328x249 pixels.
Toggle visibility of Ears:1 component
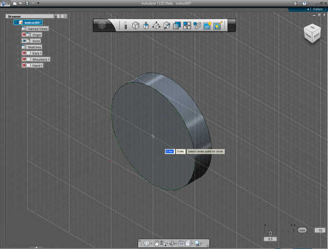tap(24, 53)
